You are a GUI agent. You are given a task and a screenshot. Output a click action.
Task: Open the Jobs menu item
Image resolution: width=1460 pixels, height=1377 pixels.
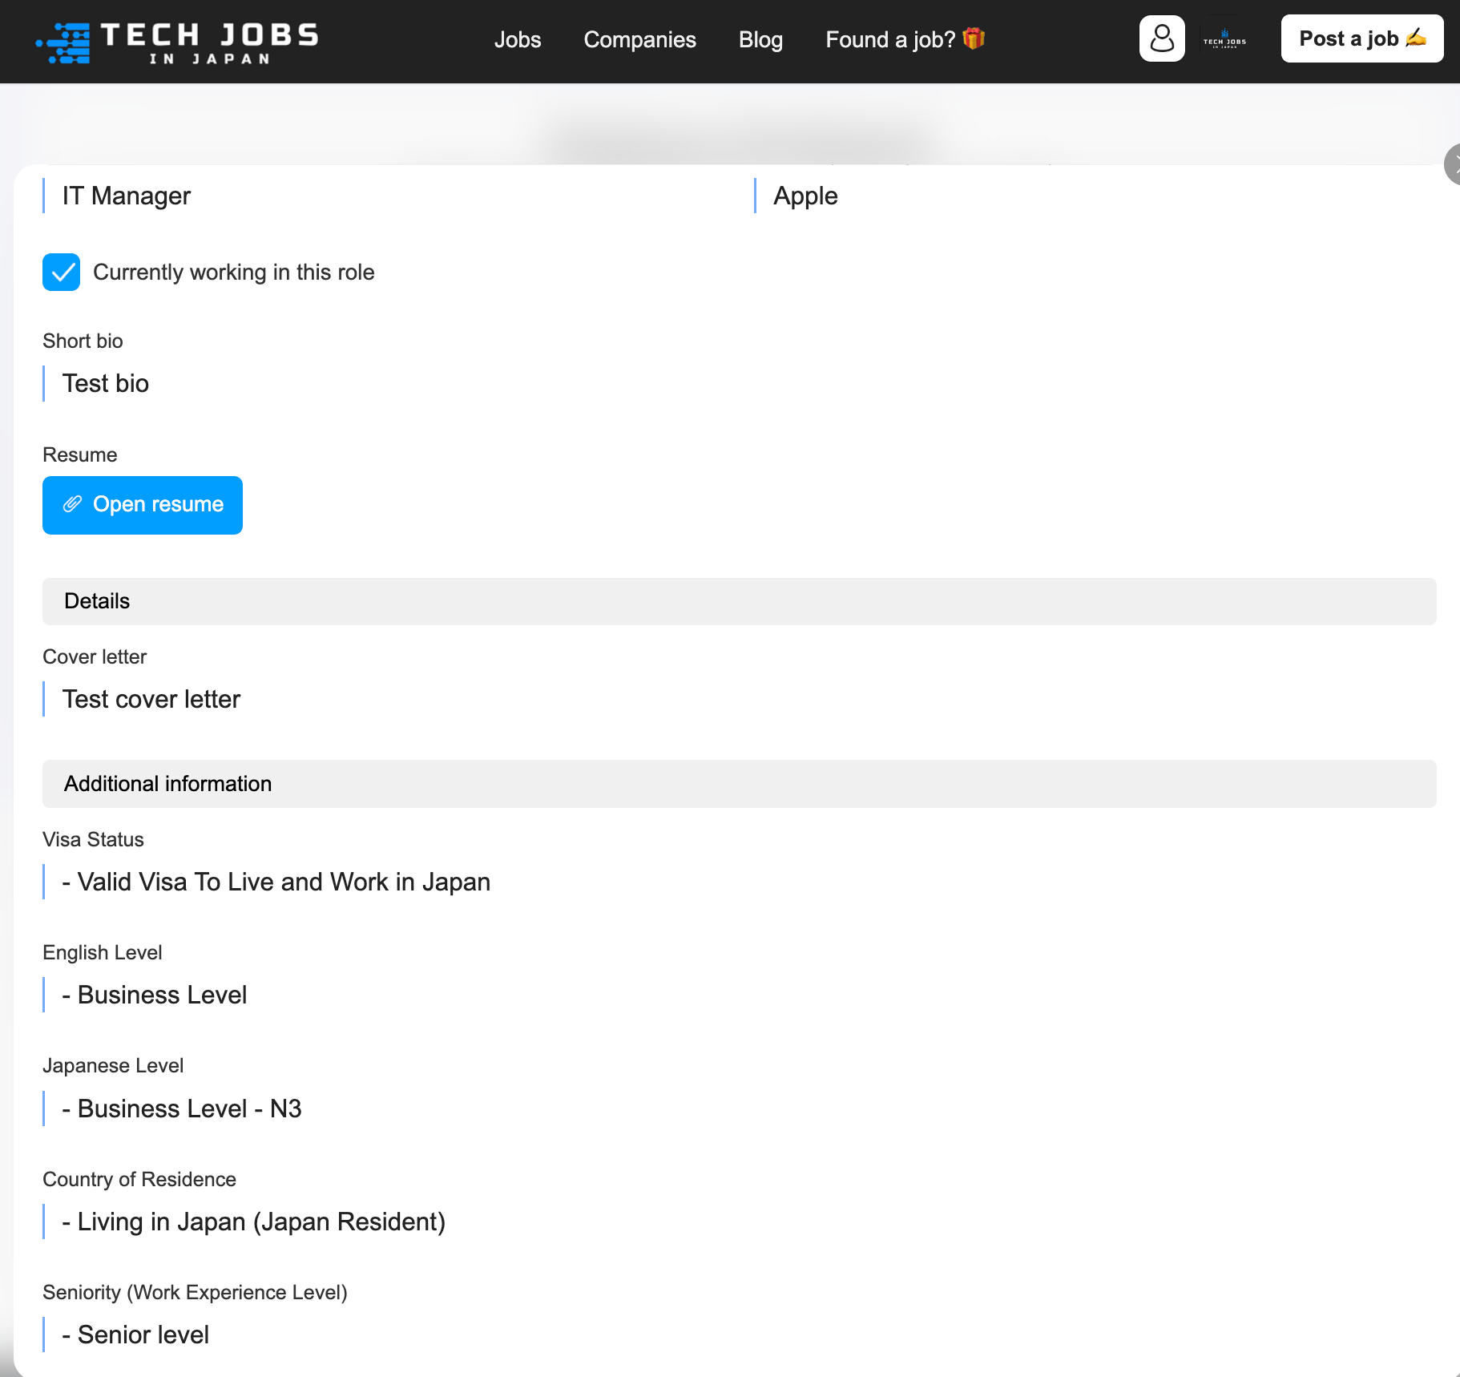pos(518,39)
